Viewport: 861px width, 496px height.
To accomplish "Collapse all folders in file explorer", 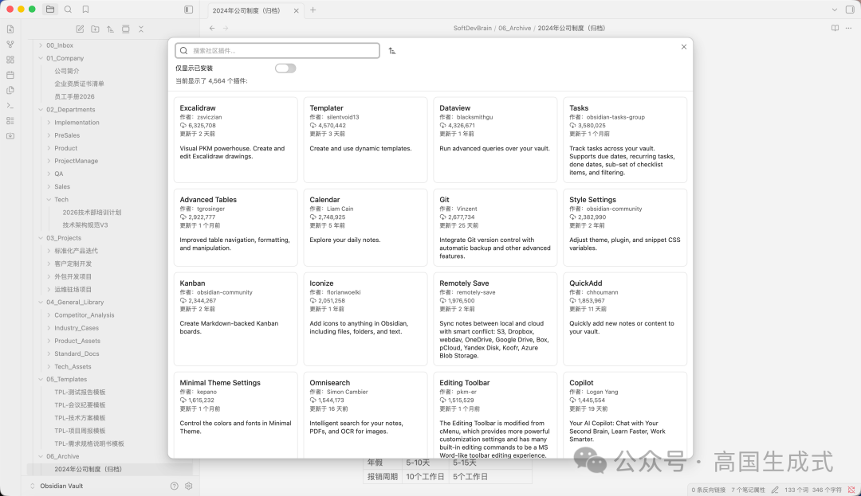I will point(141,29).
